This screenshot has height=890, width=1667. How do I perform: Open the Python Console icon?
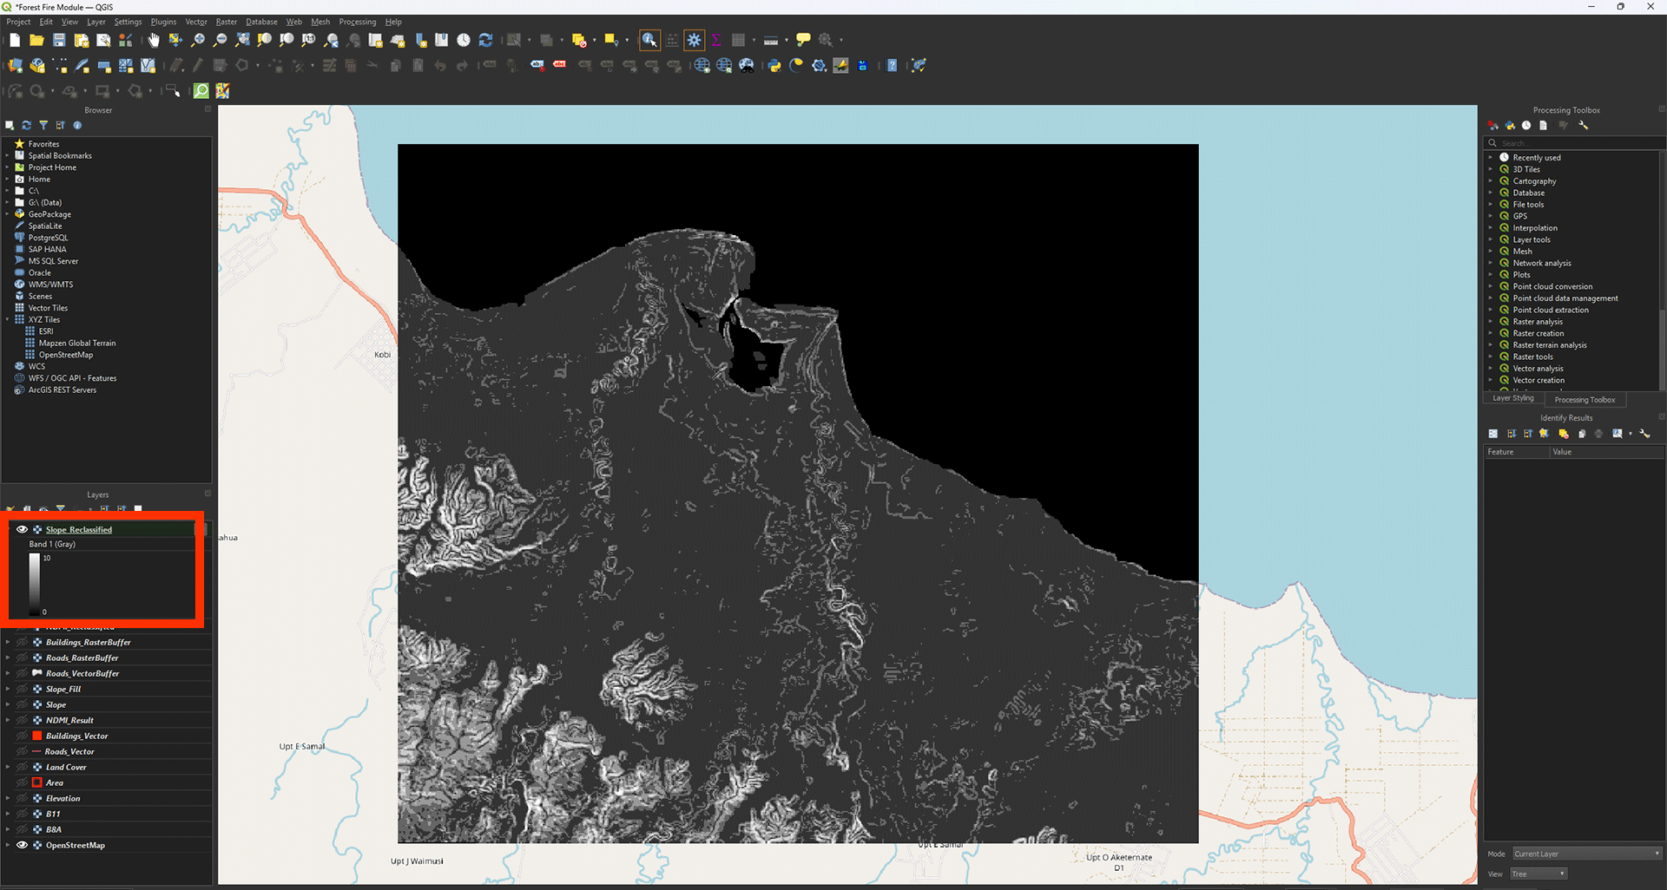pos(774,66)
